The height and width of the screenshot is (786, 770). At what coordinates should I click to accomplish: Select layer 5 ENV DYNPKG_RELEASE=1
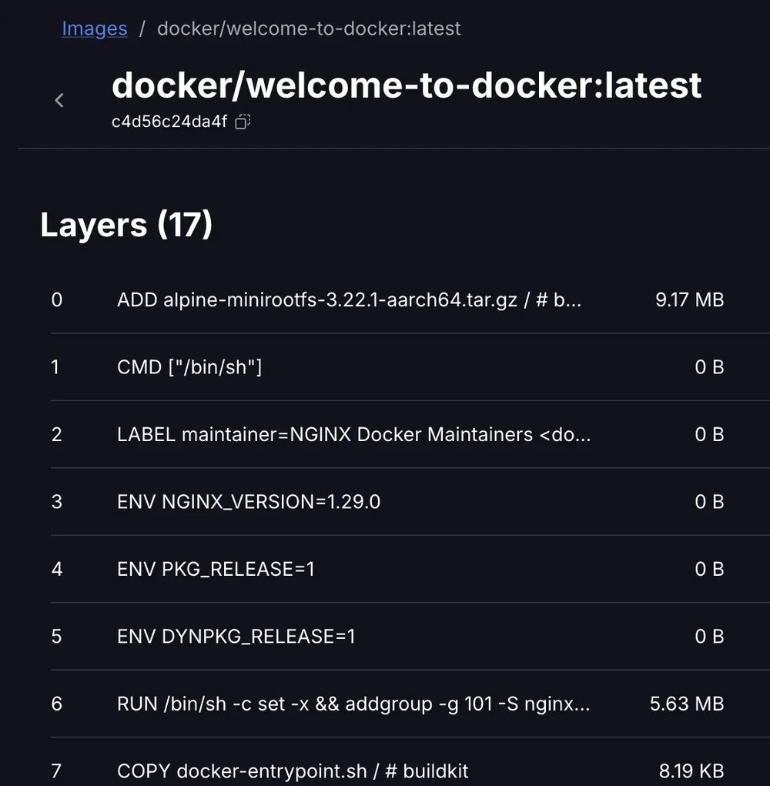(410, 636)
